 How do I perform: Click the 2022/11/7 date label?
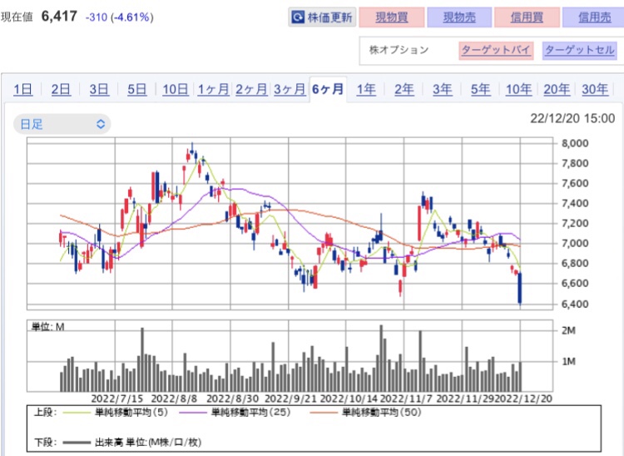(406, 399)
